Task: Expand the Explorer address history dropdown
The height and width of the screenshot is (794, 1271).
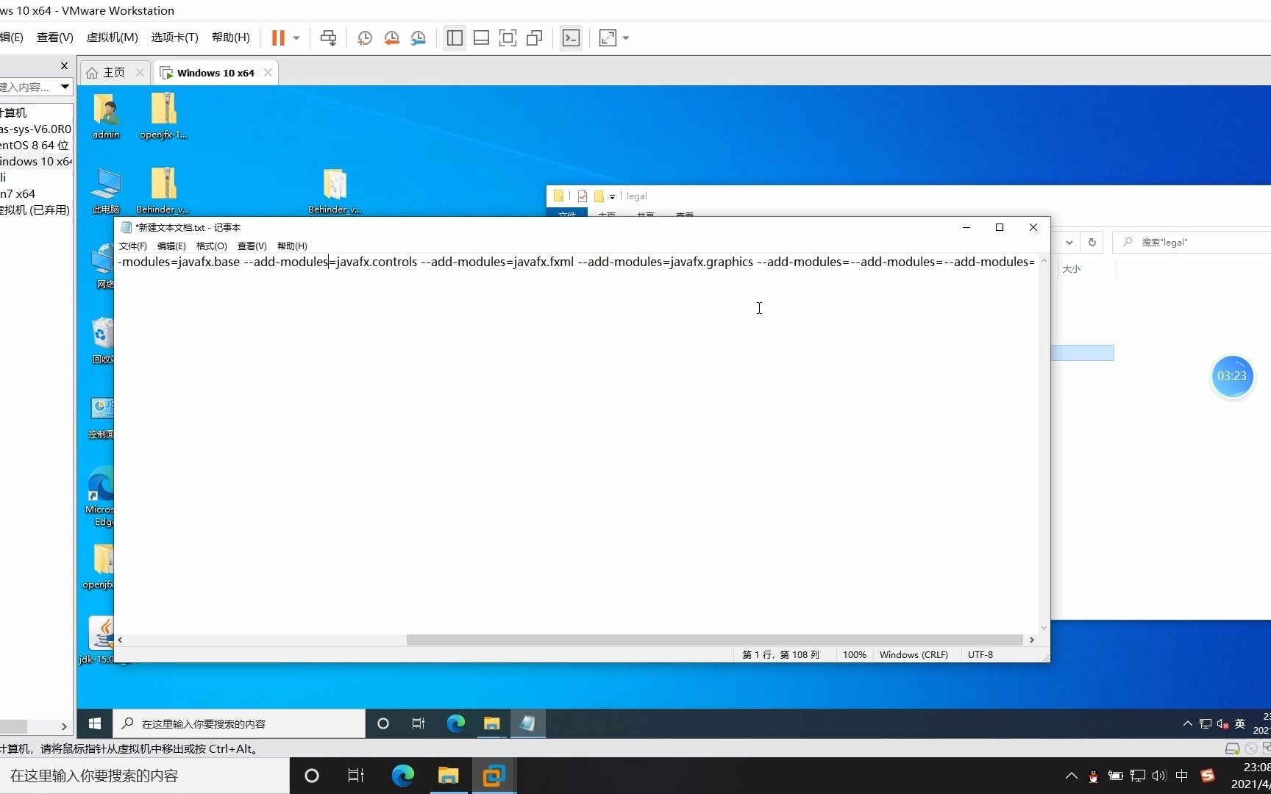Action: [x=1069, y=242]
